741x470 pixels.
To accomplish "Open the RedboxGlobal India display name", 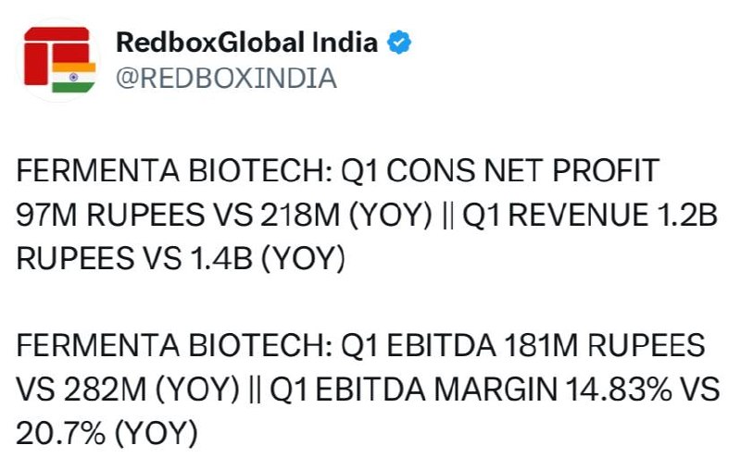I will click(246, 43).
